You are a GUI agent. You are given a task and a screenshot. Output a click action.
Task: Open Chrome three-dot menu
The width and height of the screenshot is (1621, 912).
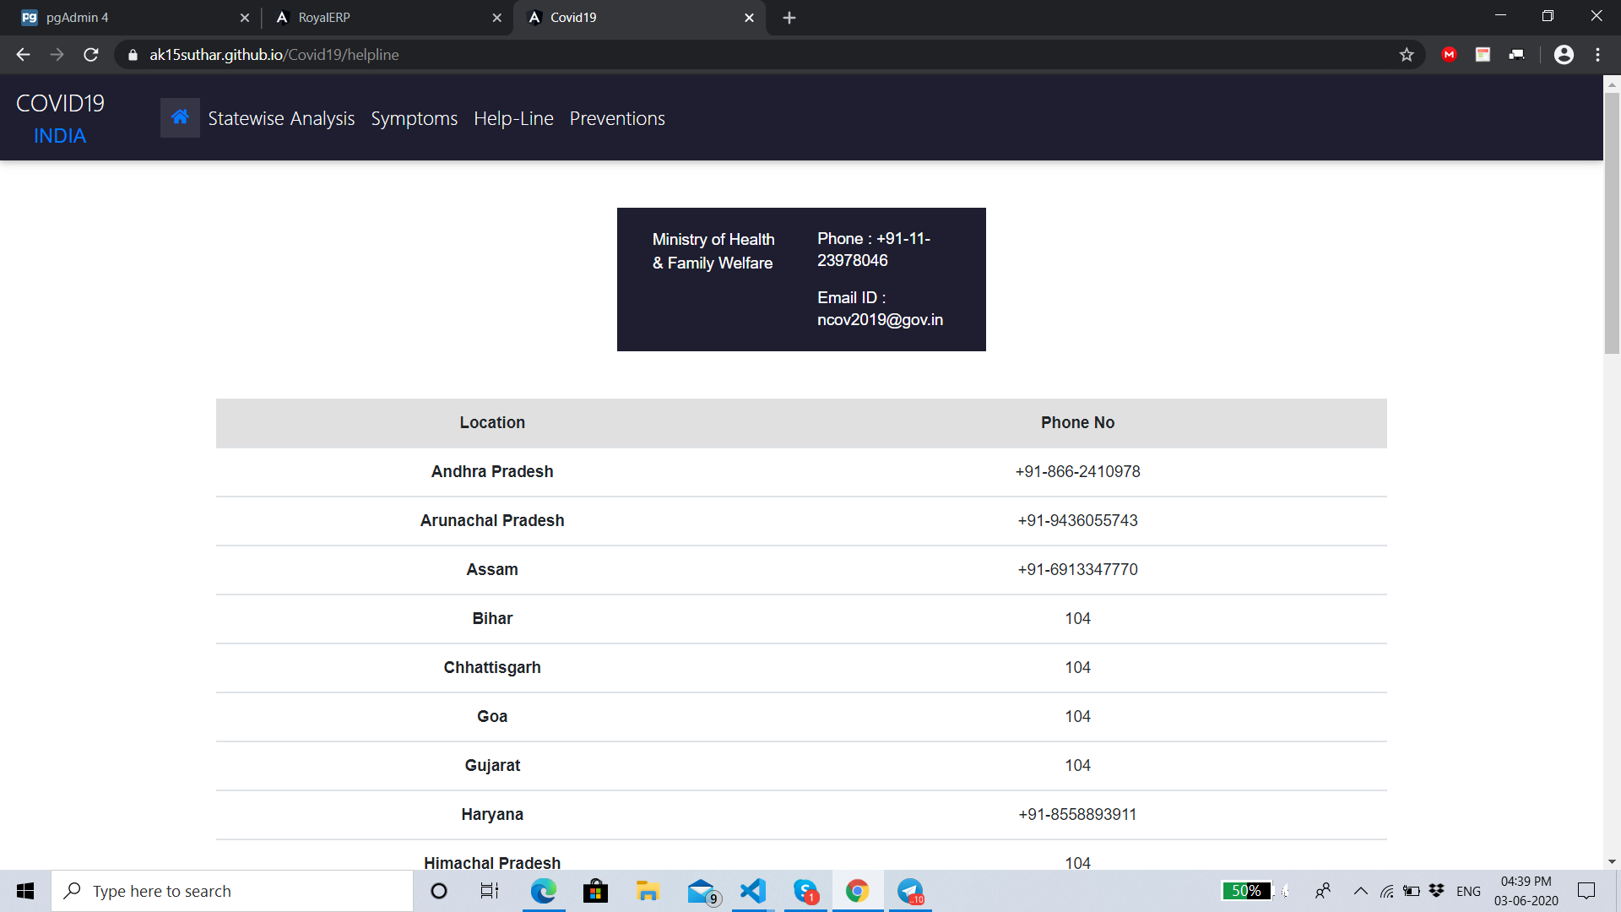[x=1597, y=55]
